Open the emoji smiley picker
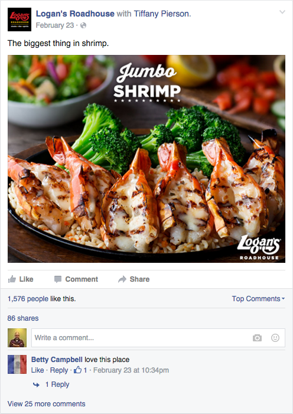Image resolution: width=293 pixels, height=414 pixels. point(275,338)
